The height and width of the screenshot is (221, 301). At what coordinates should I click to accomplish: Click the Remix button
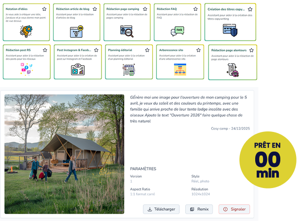coord(199,209)
